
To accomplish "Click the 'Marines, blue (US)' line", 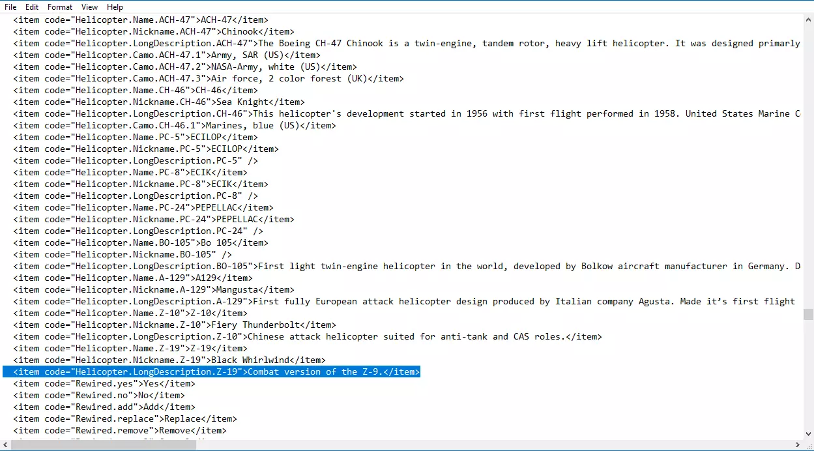I will 175,126.
